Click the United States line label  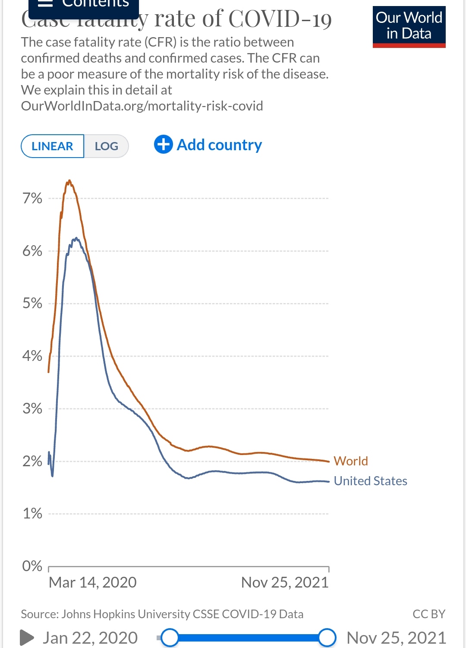click(x=371, y=481)
